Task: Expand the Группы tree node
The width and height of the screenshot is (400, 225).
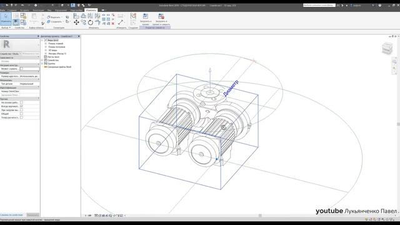Action: [x=42, y=64]
